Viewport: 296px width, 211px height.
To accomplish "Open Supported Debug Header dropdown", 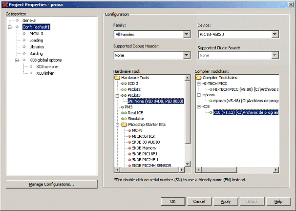I will point(186,56).
